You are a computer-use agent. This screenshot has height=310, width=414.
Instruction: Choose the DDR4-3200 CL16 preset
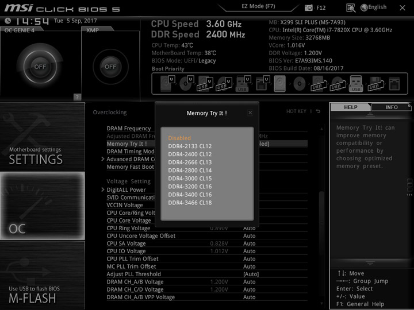[190, 187]
